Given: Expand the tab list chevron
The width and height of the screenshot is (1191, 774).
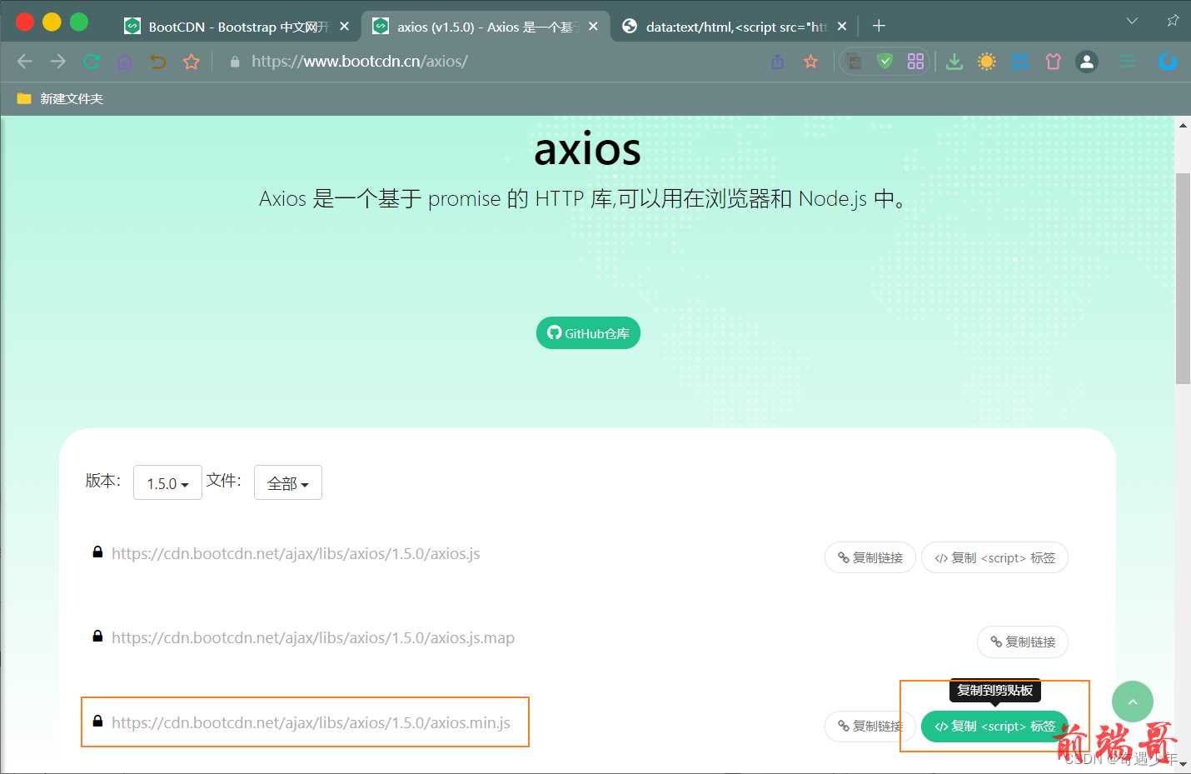Looking at the screenshot, I should 1132,21.
